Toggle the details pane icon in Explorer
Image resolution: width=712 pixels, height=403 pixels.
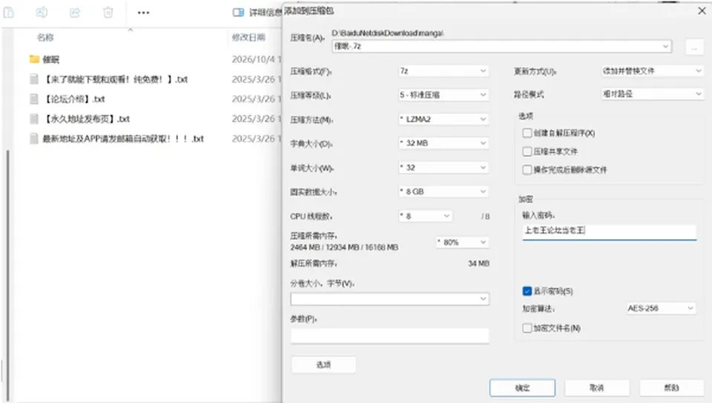click(238, 13)
